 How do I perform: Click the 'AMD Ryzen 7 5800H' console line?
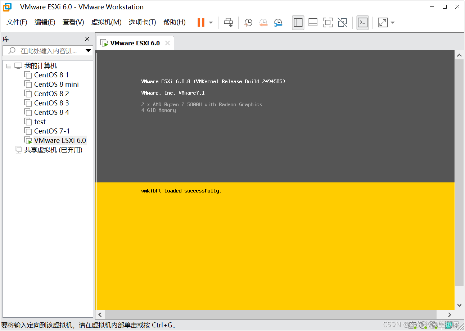pos(202,104)
